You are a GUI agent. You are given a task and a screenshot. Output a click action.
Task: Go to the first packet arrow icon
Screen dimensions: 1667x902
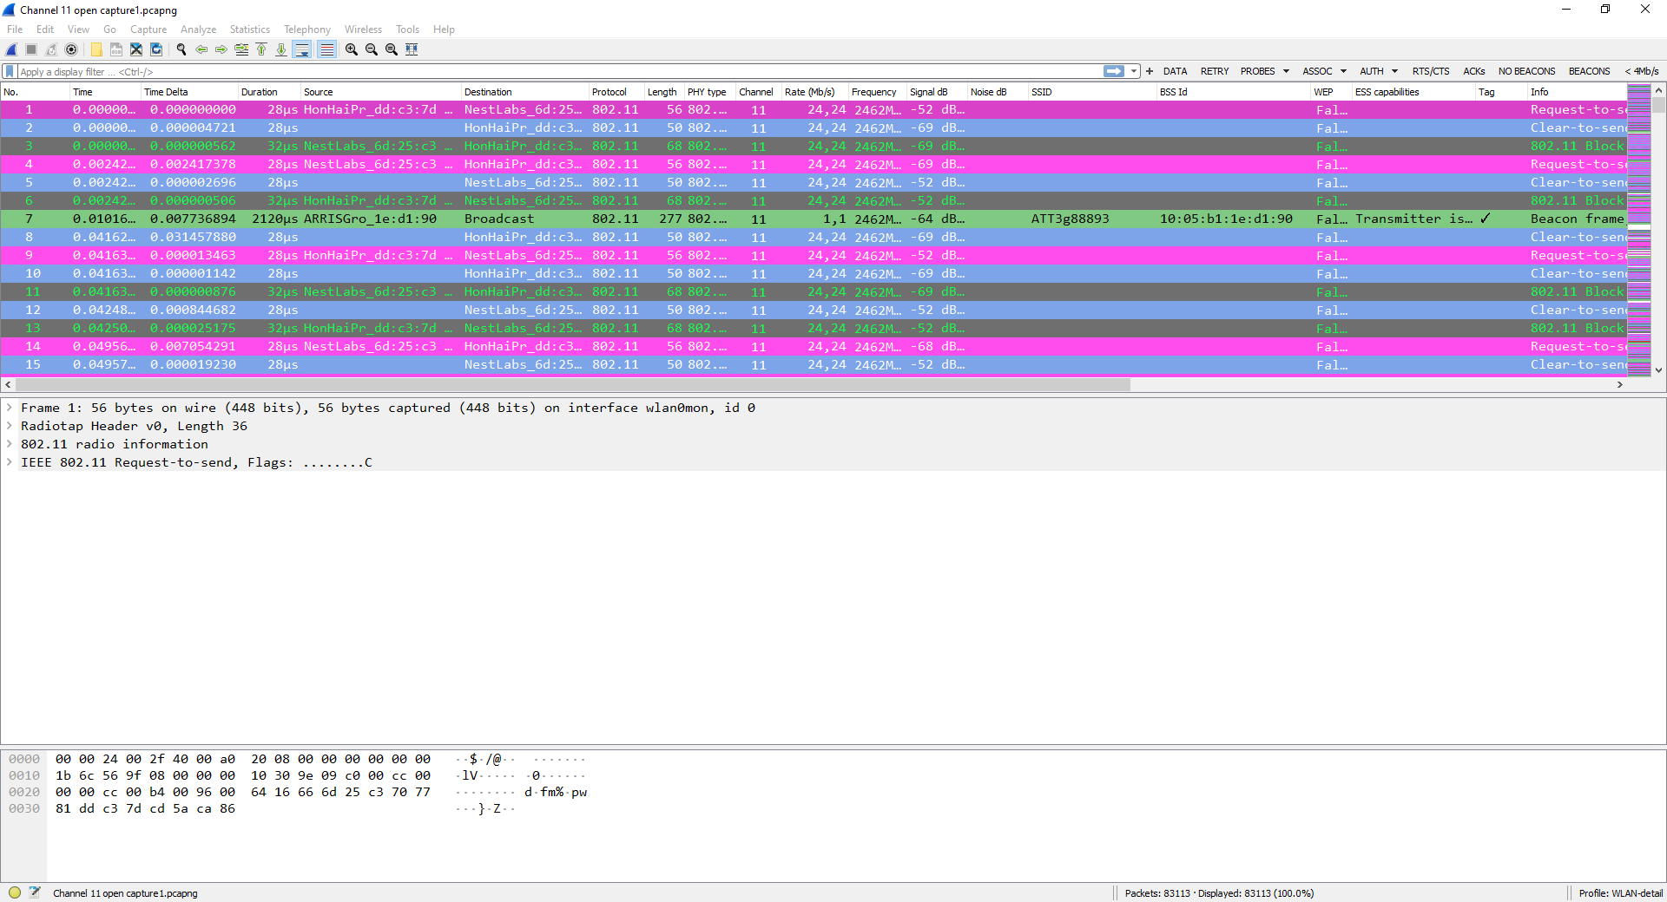[x=261, y=49]
